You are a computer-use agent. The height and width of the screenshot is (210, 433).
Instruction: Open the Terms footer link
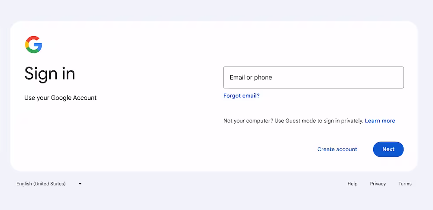405,184
